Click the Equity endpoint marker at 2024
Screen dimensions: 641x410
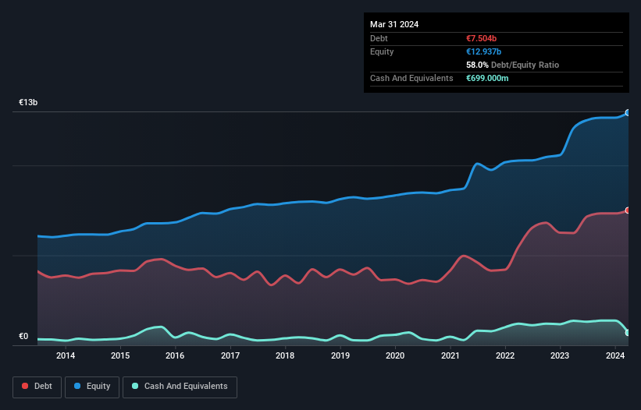click(x=628, y=112)
